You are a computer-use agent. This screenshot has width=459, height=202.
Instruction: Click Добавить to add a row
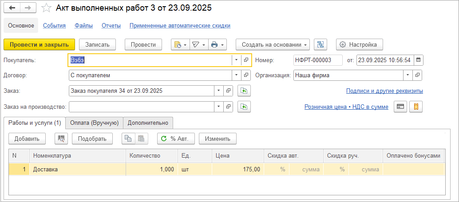[27, 139]
